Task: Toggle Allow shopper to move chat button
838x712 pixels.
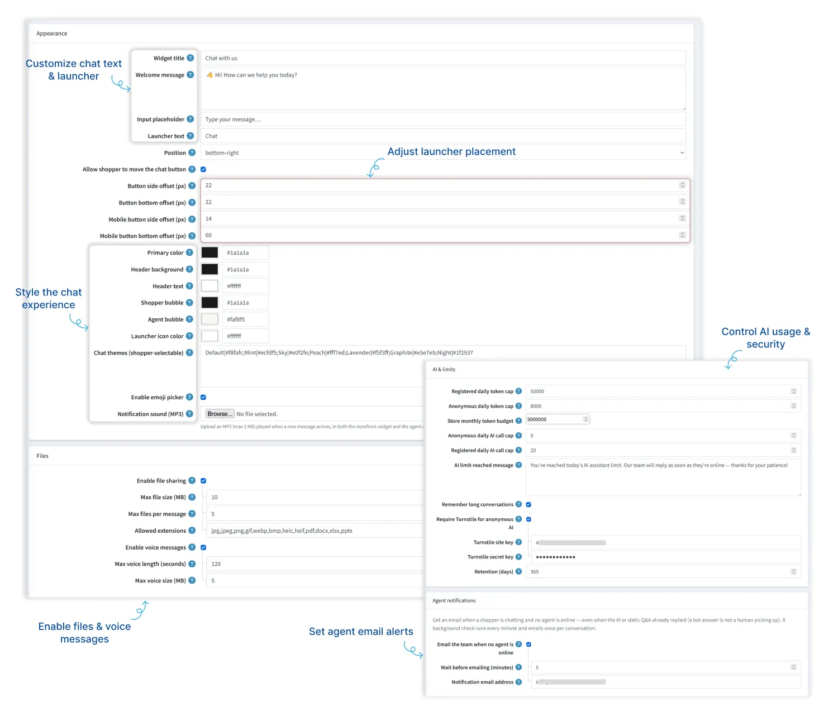Action: click(x=203, y=169)
